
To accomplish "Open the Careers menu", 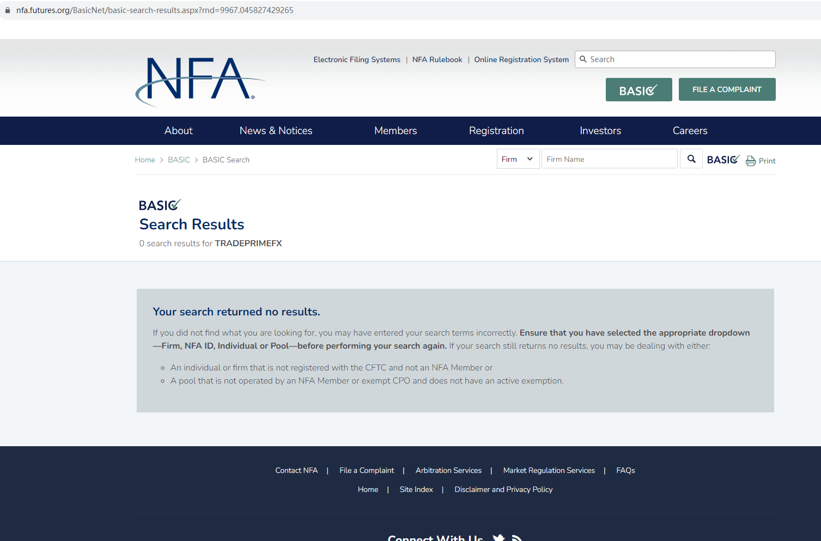I will pos(690,131).
